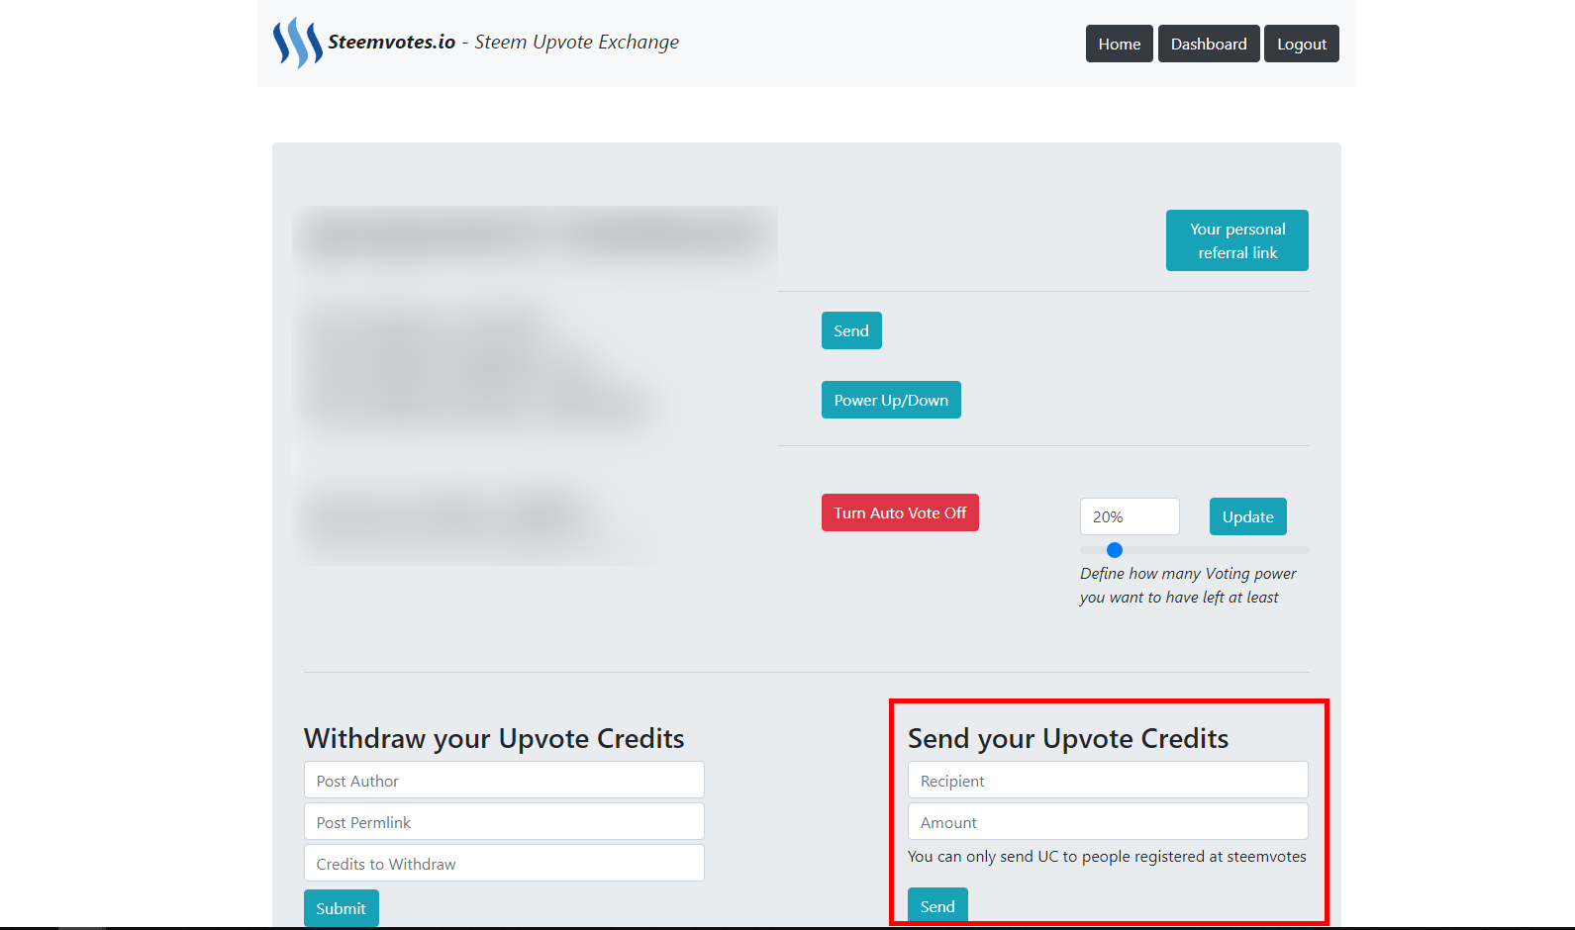Open the Power Up/Down option
This screenshot has width=1575, height=930.
891,400
